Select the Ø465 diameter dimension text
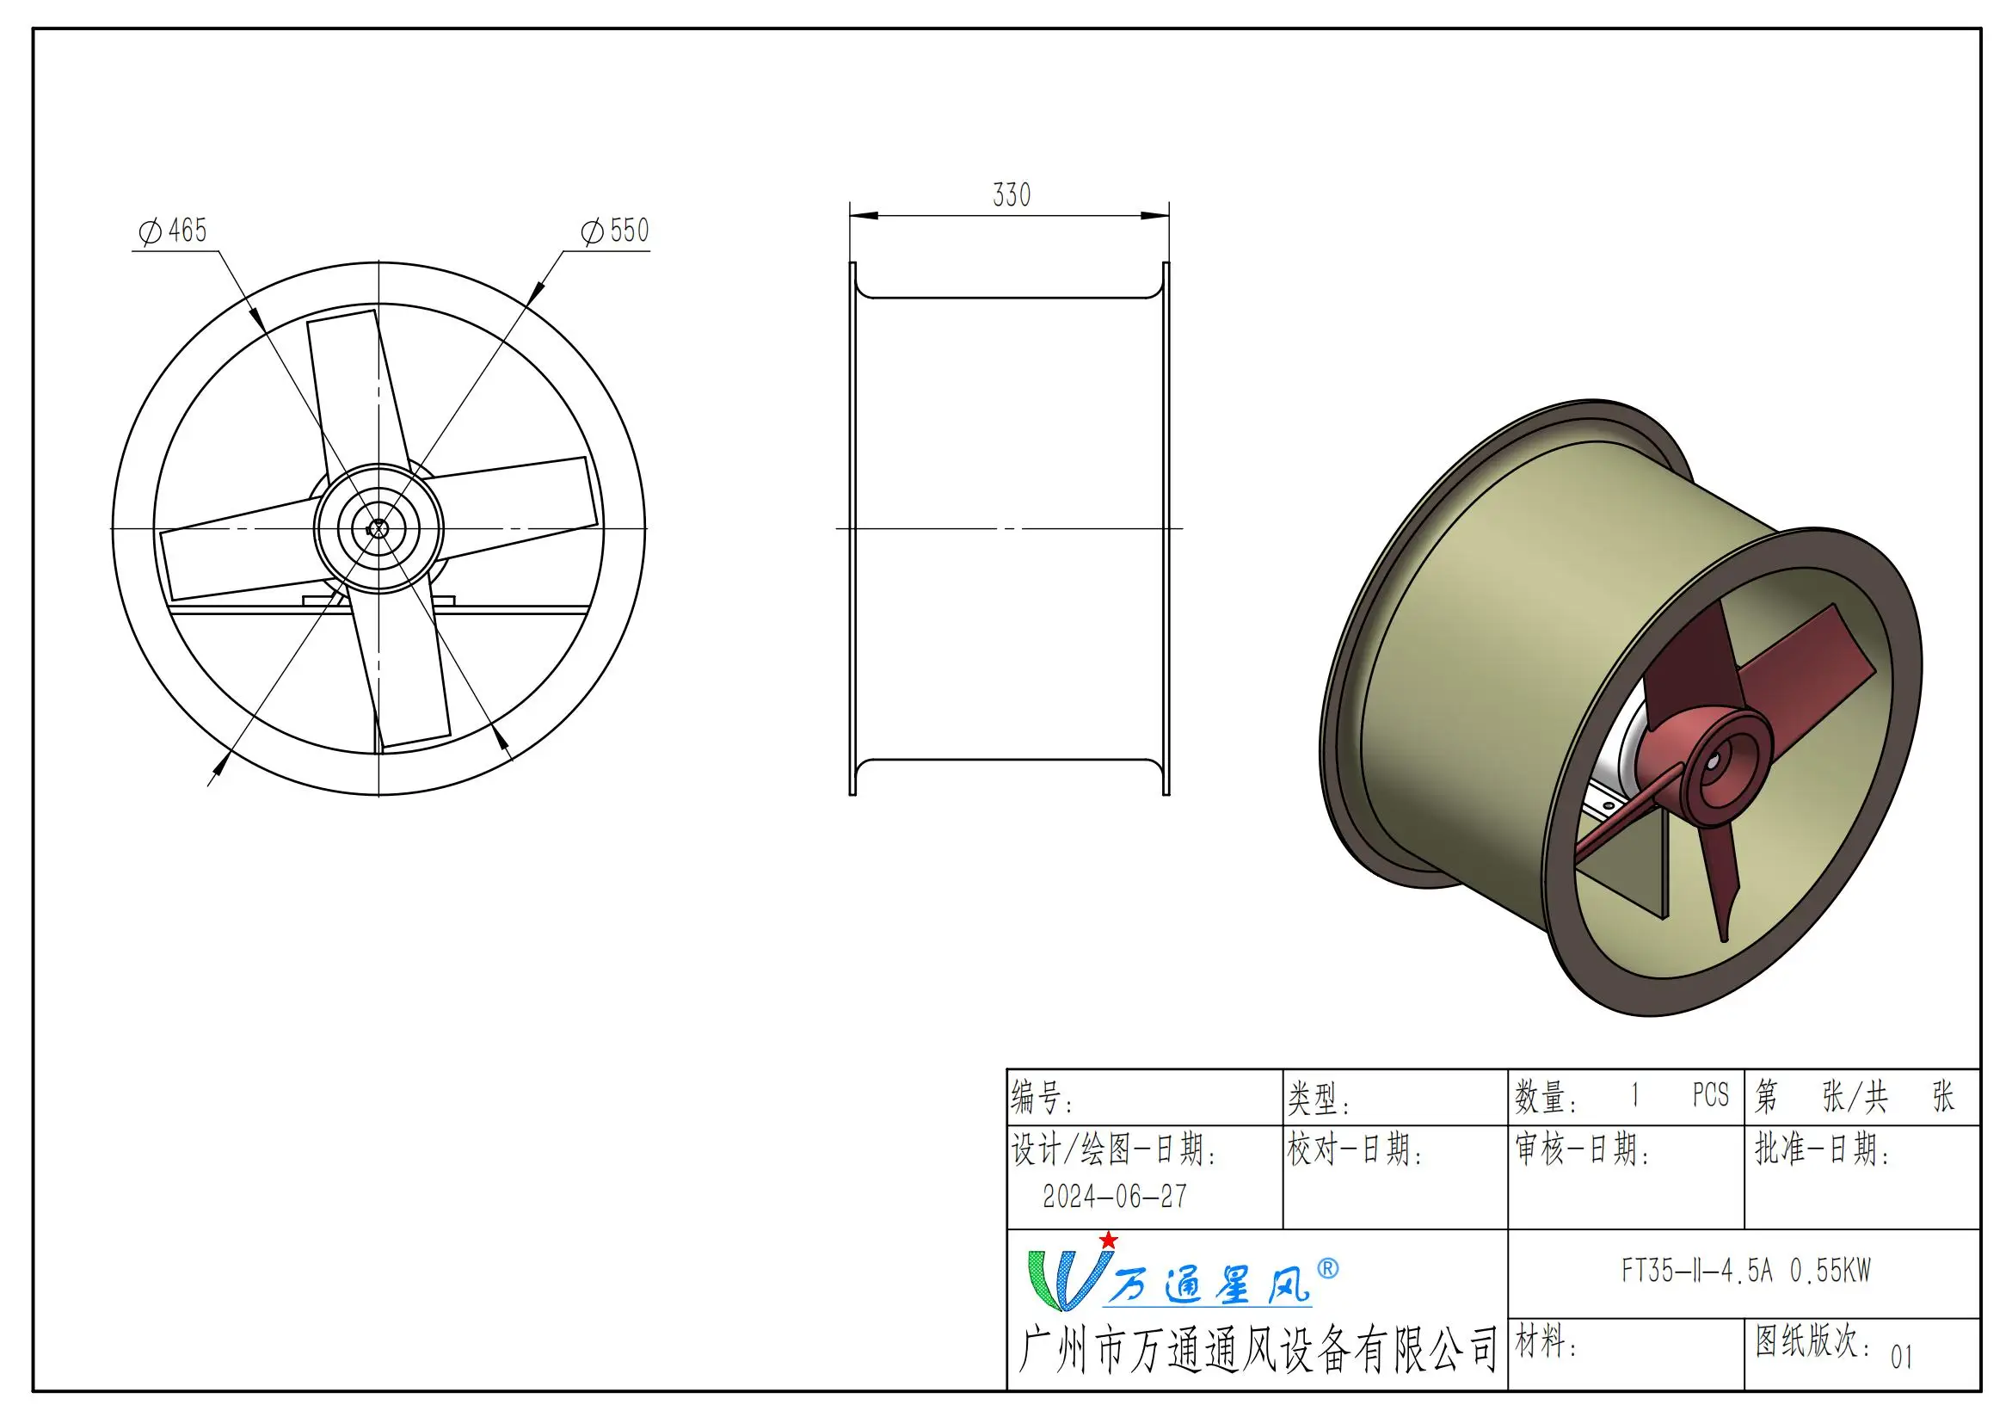This screenshot has width=2012, height=1423. [173, 231]
